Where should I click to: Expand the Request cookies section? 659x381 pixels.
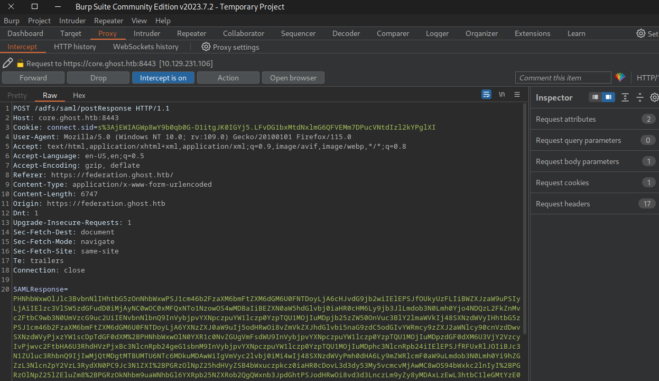point(562,183)
